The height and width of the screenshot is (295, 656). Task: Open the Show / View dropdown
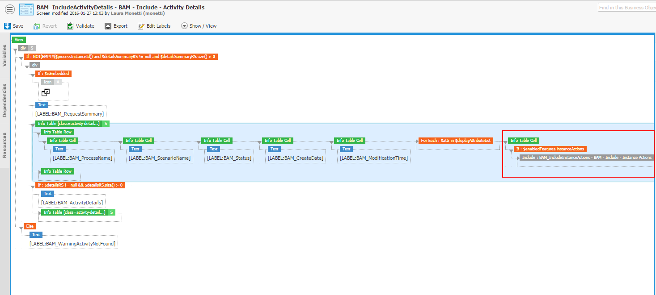coord(199,26)
